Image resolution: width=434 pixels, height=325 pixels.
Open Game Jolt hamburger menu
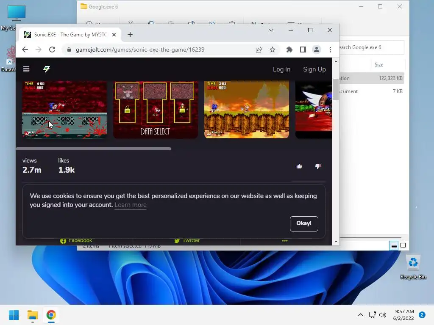[26, 69]
